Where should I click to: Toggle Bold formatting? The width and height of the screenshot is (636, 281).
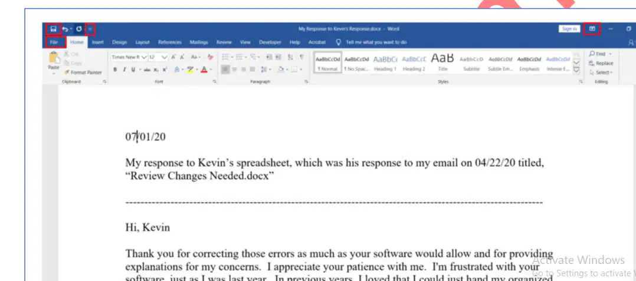[115, 70]
